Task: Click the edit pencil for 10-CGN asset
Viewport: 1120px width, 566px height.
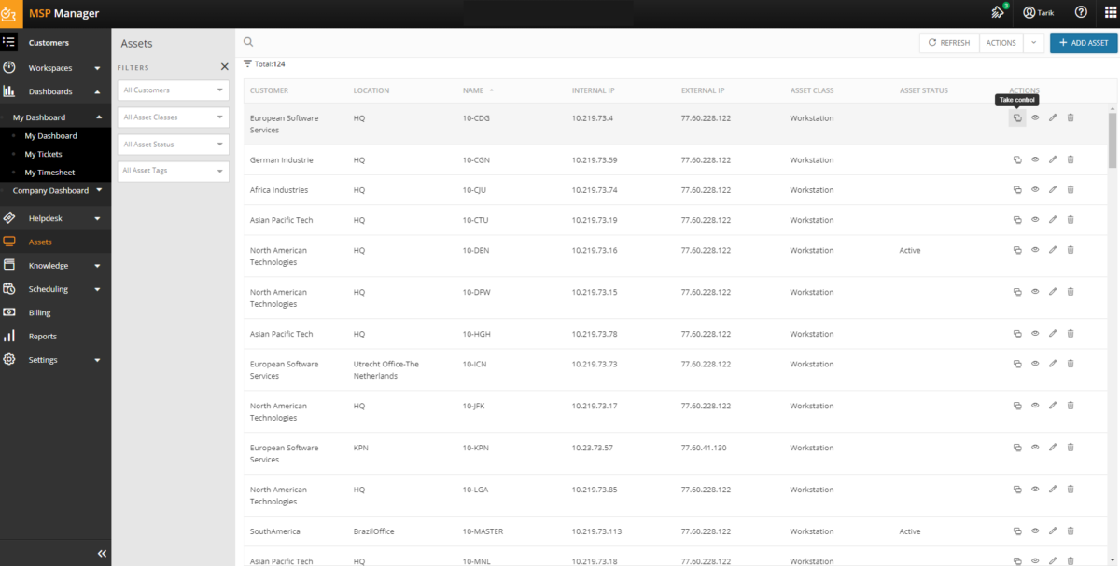Action: [1053, 159]
